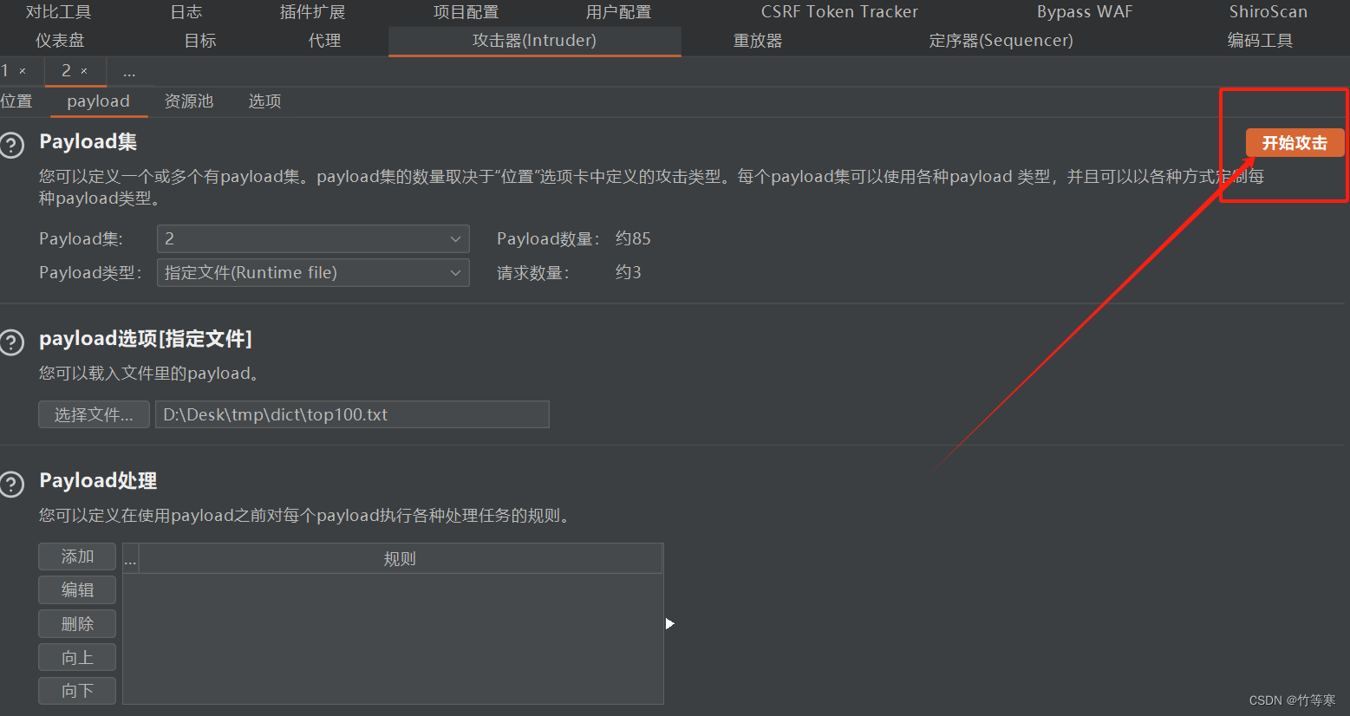The width and height of the screenshot is (1350, 716).
Task: Switch to the 重放器 tab
Action: click(x=758, y=41)
